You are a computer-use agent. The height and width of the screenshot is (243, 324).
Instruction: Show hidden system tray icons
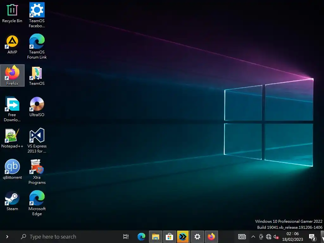253,237
